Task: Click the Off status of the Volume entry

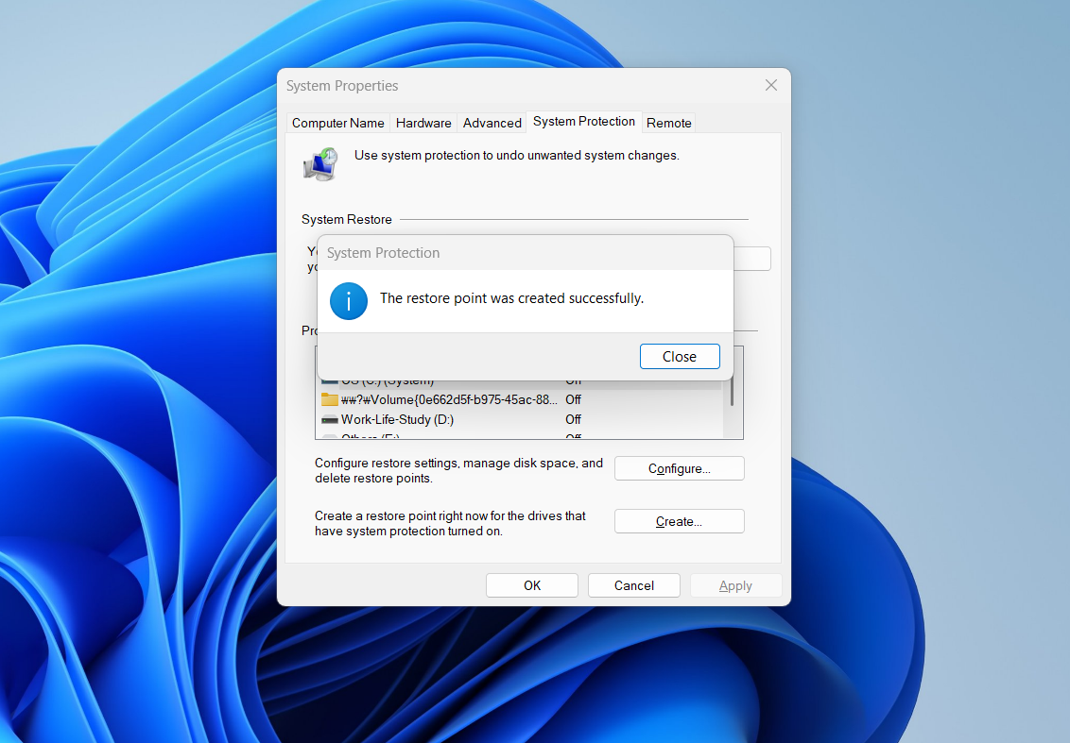Action: pyautogui.click(x=573, y=399)
